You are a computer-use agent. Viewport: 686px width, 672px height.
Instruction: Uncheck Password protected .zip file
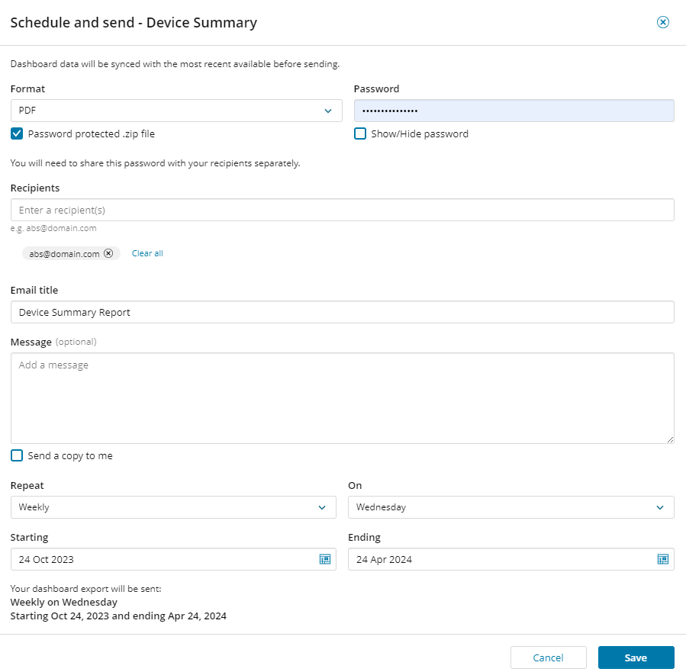coord(17,133)
